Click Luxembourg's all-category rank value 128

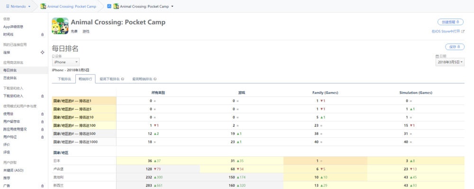coord(149,169)
